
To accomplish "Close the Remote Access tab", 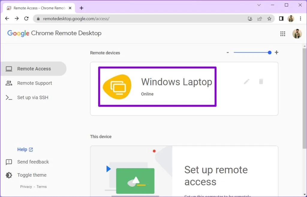I will click(x=70, y=8).
